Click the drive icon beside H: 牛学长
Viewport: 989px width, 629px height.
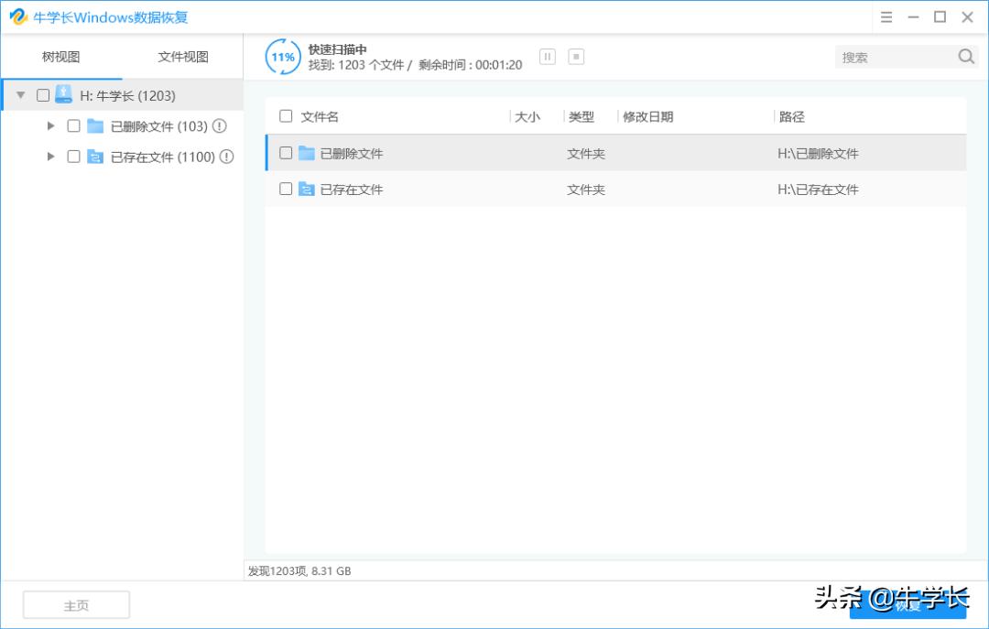(62, 94)
